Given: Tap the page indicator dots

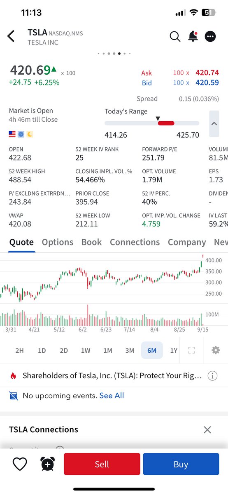Looking at the screenshot, I should (x=114, y=54).
